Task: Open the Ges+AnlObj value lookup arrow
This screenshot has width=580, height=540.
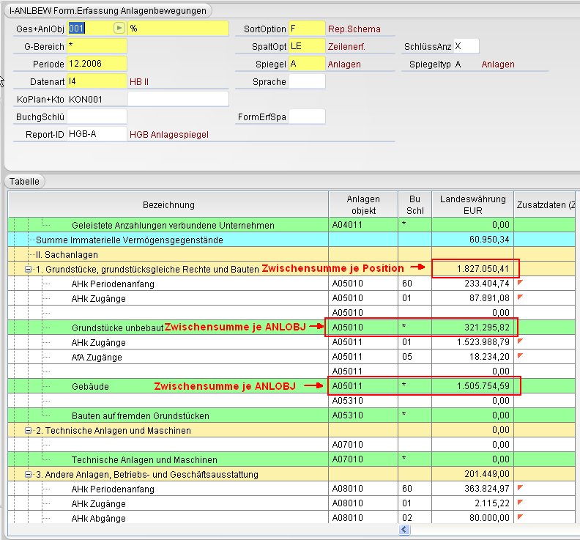Action: point(119,28)
